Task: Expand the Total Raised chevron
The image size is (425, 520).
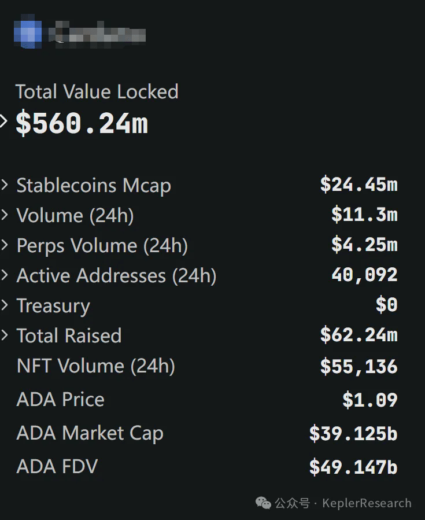Action: tap(5, 335)
